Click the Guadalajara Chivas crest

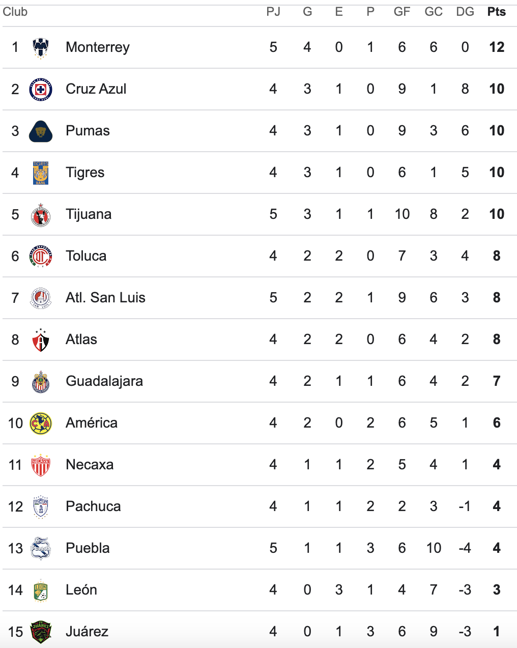coord(41,382)
